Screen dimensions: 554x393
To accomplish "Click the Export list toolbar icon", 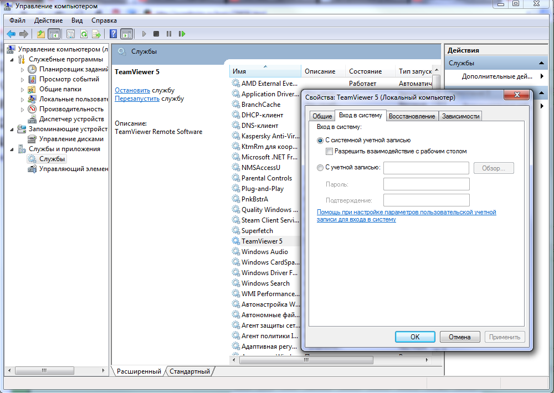I will click(x=96, y=34).
